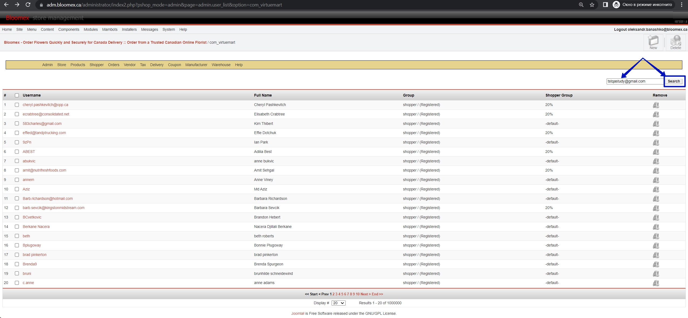Open the Display # rows dropdown
This screenshot has height=318, width=688.
pyautogui.click(x=338, y=303)
